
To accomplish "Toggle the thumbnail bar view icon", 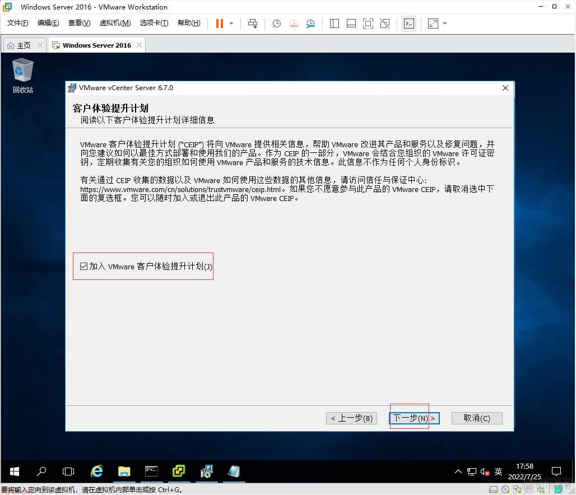I will [351, 24].
